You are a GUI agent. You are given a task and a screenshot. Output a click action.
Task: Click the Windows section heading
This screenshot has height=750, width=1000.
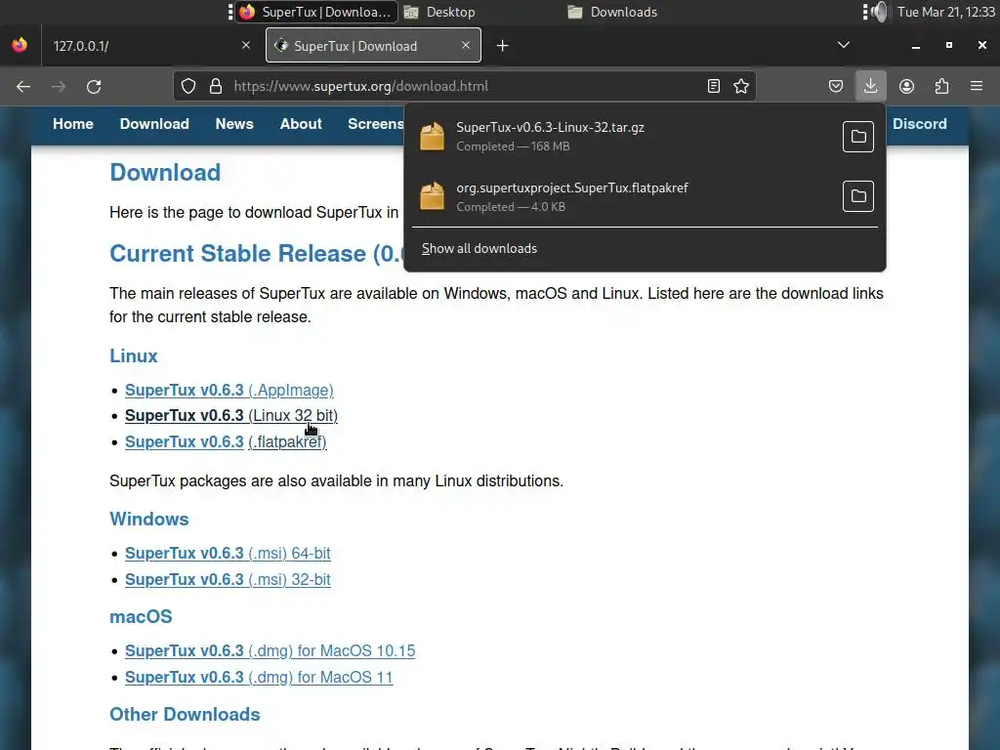coord(149,519)
